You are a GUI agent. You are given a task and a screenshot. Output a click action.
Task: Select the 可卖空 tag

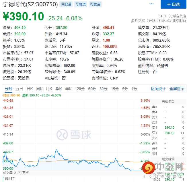[x=95, y=4]
